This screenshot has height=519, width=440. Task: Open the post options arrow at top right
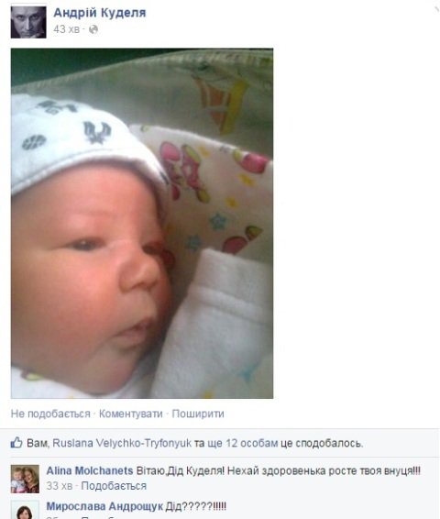(436, 9)
